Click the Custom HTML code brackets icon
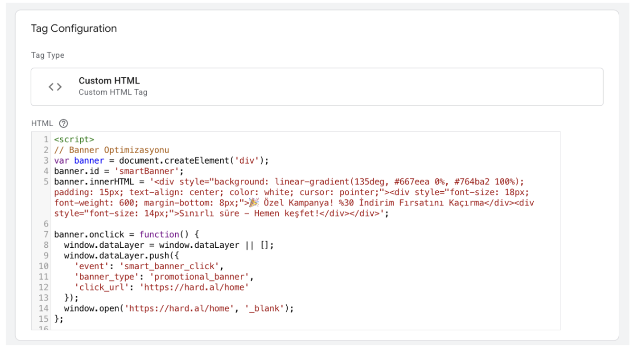The image size is (637, 350). point(55,87)
